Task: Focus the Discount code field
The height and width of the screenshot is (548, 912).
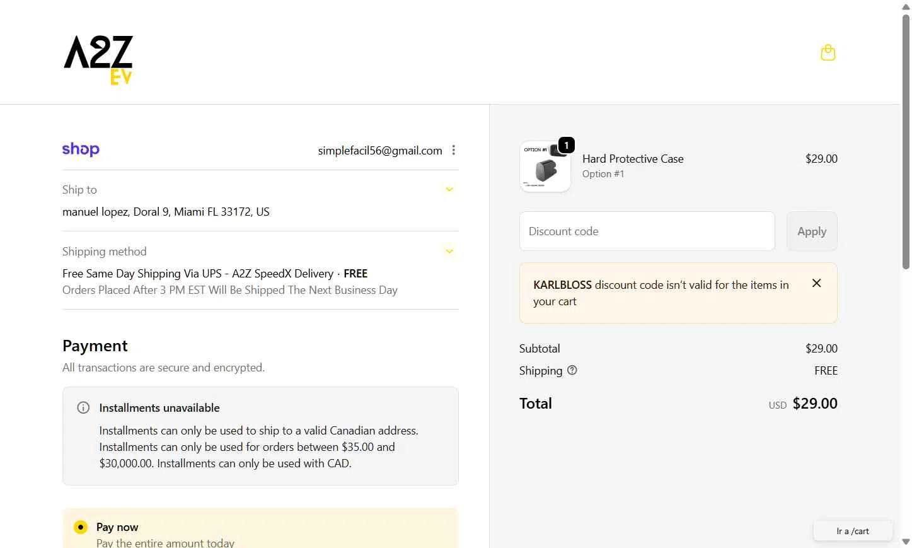Action: point(647,231)
